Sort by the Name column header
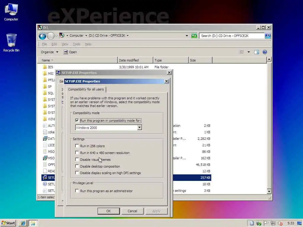Screen dimensions: 303x227 pos(78,60)
